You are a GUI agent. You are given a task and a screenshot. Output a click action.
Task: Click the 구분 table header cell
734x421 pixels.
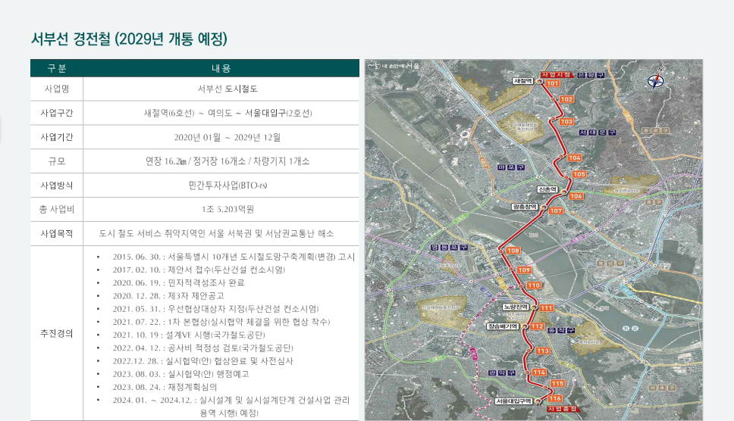pyautogui.click(x=57, y=68)
